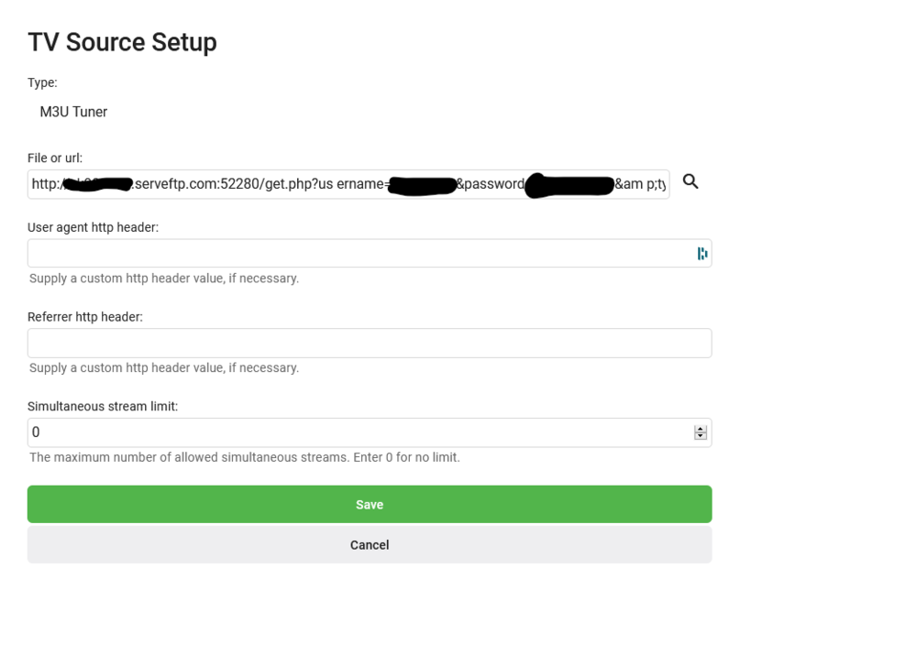Viewport: 917px width, 645px height.
Task: Click the spinner control on Simultaneous stream limit
Action: [701, 431]
